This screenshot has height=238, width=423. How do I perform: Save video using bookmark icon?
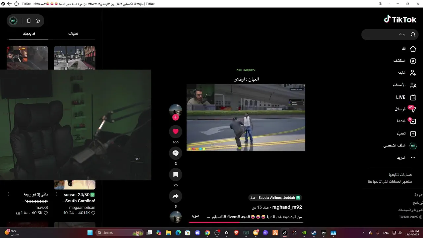(175, 175)
